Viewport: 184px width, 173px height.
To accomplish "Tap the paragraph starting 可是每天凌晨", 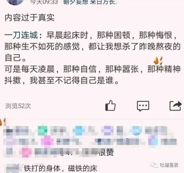I will (93, 75).
